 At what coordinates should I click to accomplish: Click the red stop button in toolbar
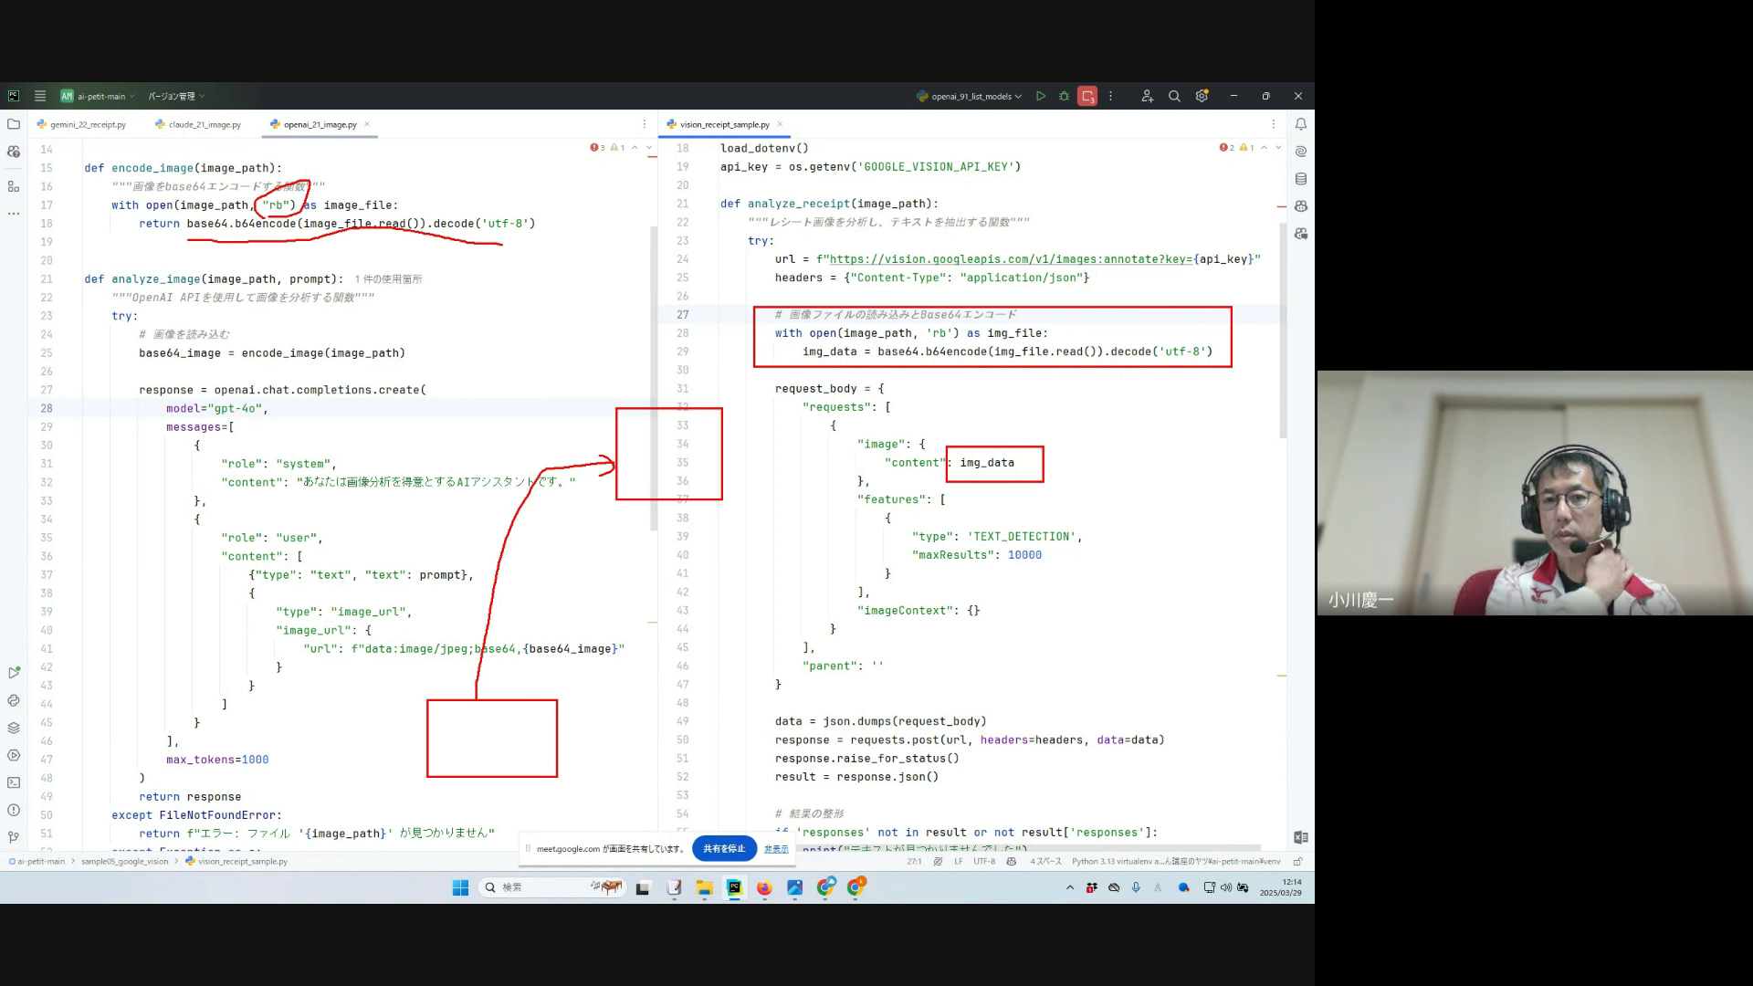(1086, 96)
